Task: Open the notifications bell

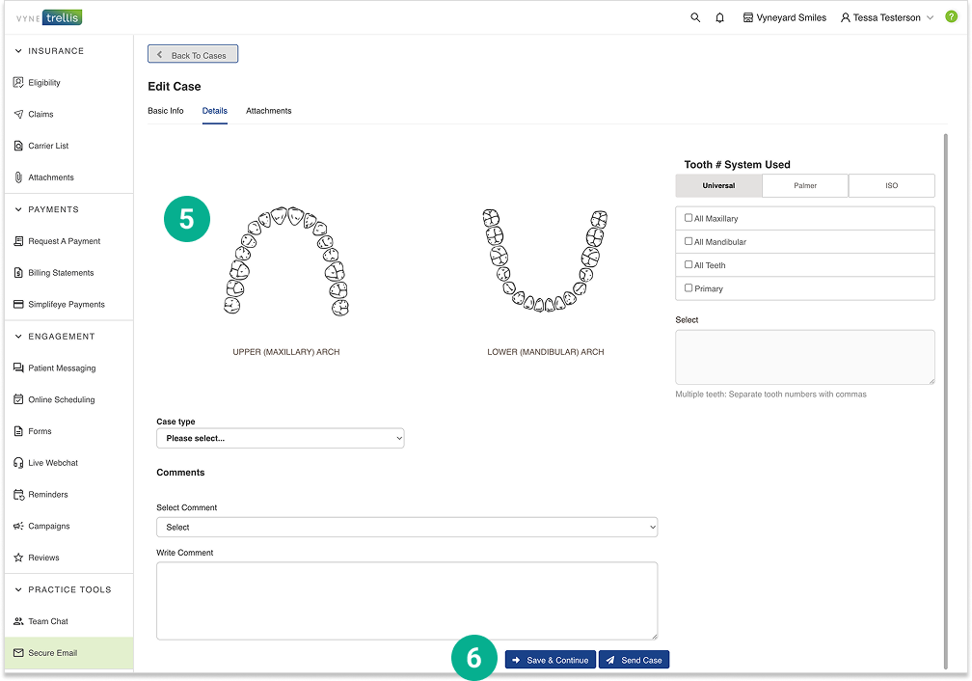Action: [719, 17]
